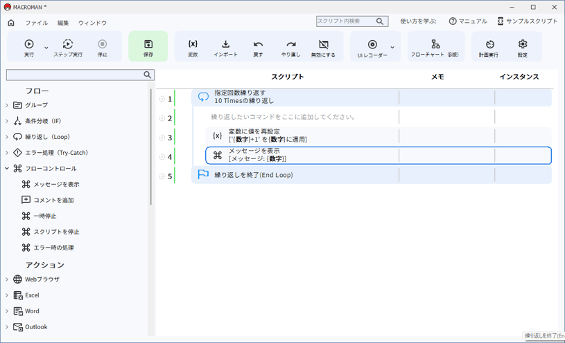The image size is (565, 343).
Task: Collapse the フローコントロール category
Action: tap(8, 169)
